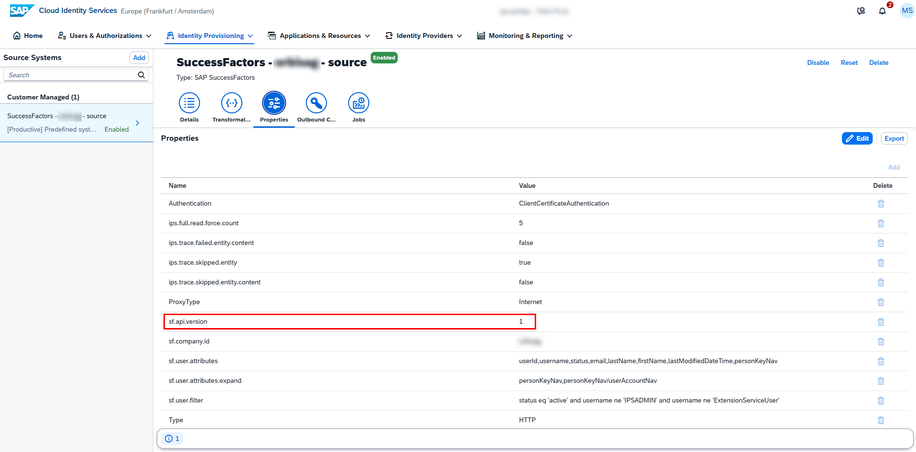The height and width of the screenshot is (452, 916).
Task: Open the source system chevron arrow
Action: [x=138, y=123]
